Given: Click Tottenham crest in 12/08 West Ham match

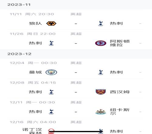Looking at the screenshot, I should pyautogui.click(x=51, y=92).
